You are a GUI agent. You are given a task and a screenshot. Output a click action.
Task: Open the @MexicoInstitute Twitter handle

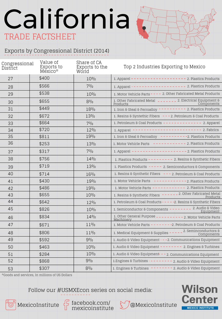point(153,305)
